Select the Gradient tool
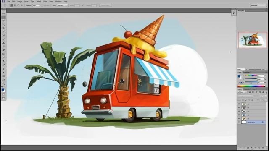The height and width of the screenshot is (151, 269). click(x=3, y=54)
